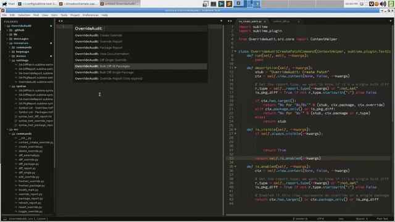Click right pane tab navigation arrows
Viewport: 395px width, 222px height.
[230, 21]
